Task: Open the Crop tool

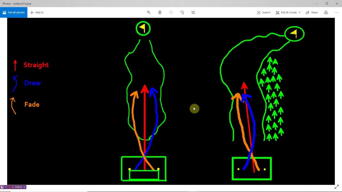Action: (x=193, y=12)
